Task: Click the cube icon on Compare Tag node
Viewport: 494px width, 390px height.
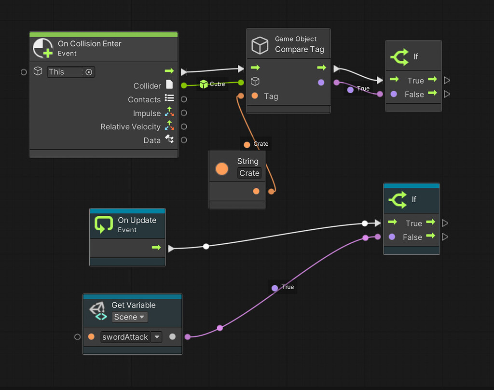Action: pyautogui.click(x=260, y=46)
